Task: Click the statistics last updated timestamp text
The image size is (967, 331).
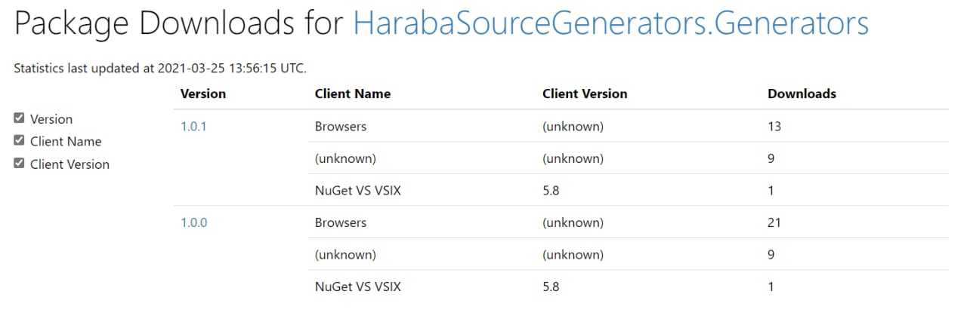Action: click(x=160, y=68)
